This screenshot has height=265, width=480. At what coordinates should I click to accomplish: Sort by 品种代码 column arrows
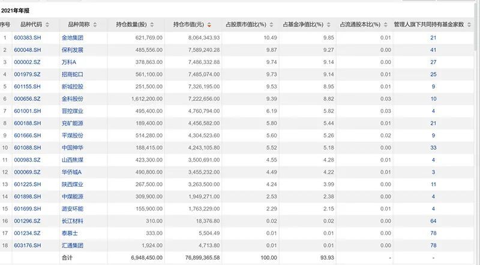47,25
